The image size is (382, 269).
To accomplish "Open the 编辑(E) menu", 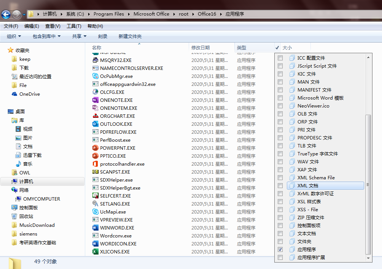I will (32, 26).
